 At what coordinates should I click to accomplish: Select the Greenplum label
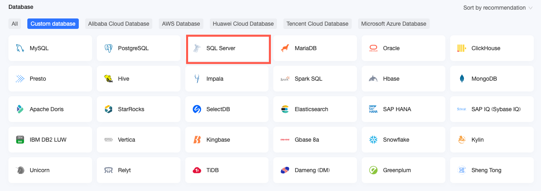(397, 170)
